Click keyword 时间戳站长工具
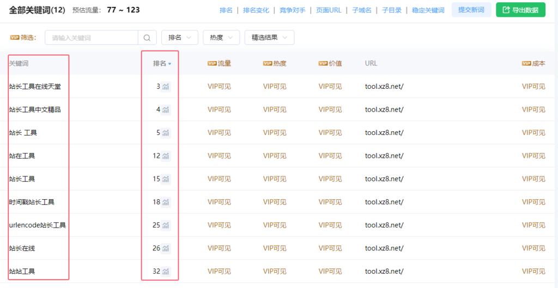The image size is (558, 288). pos(32,202)
